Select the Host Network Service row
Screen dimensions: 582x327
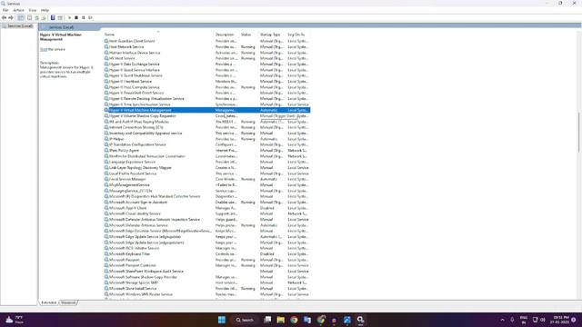[206, 47]
